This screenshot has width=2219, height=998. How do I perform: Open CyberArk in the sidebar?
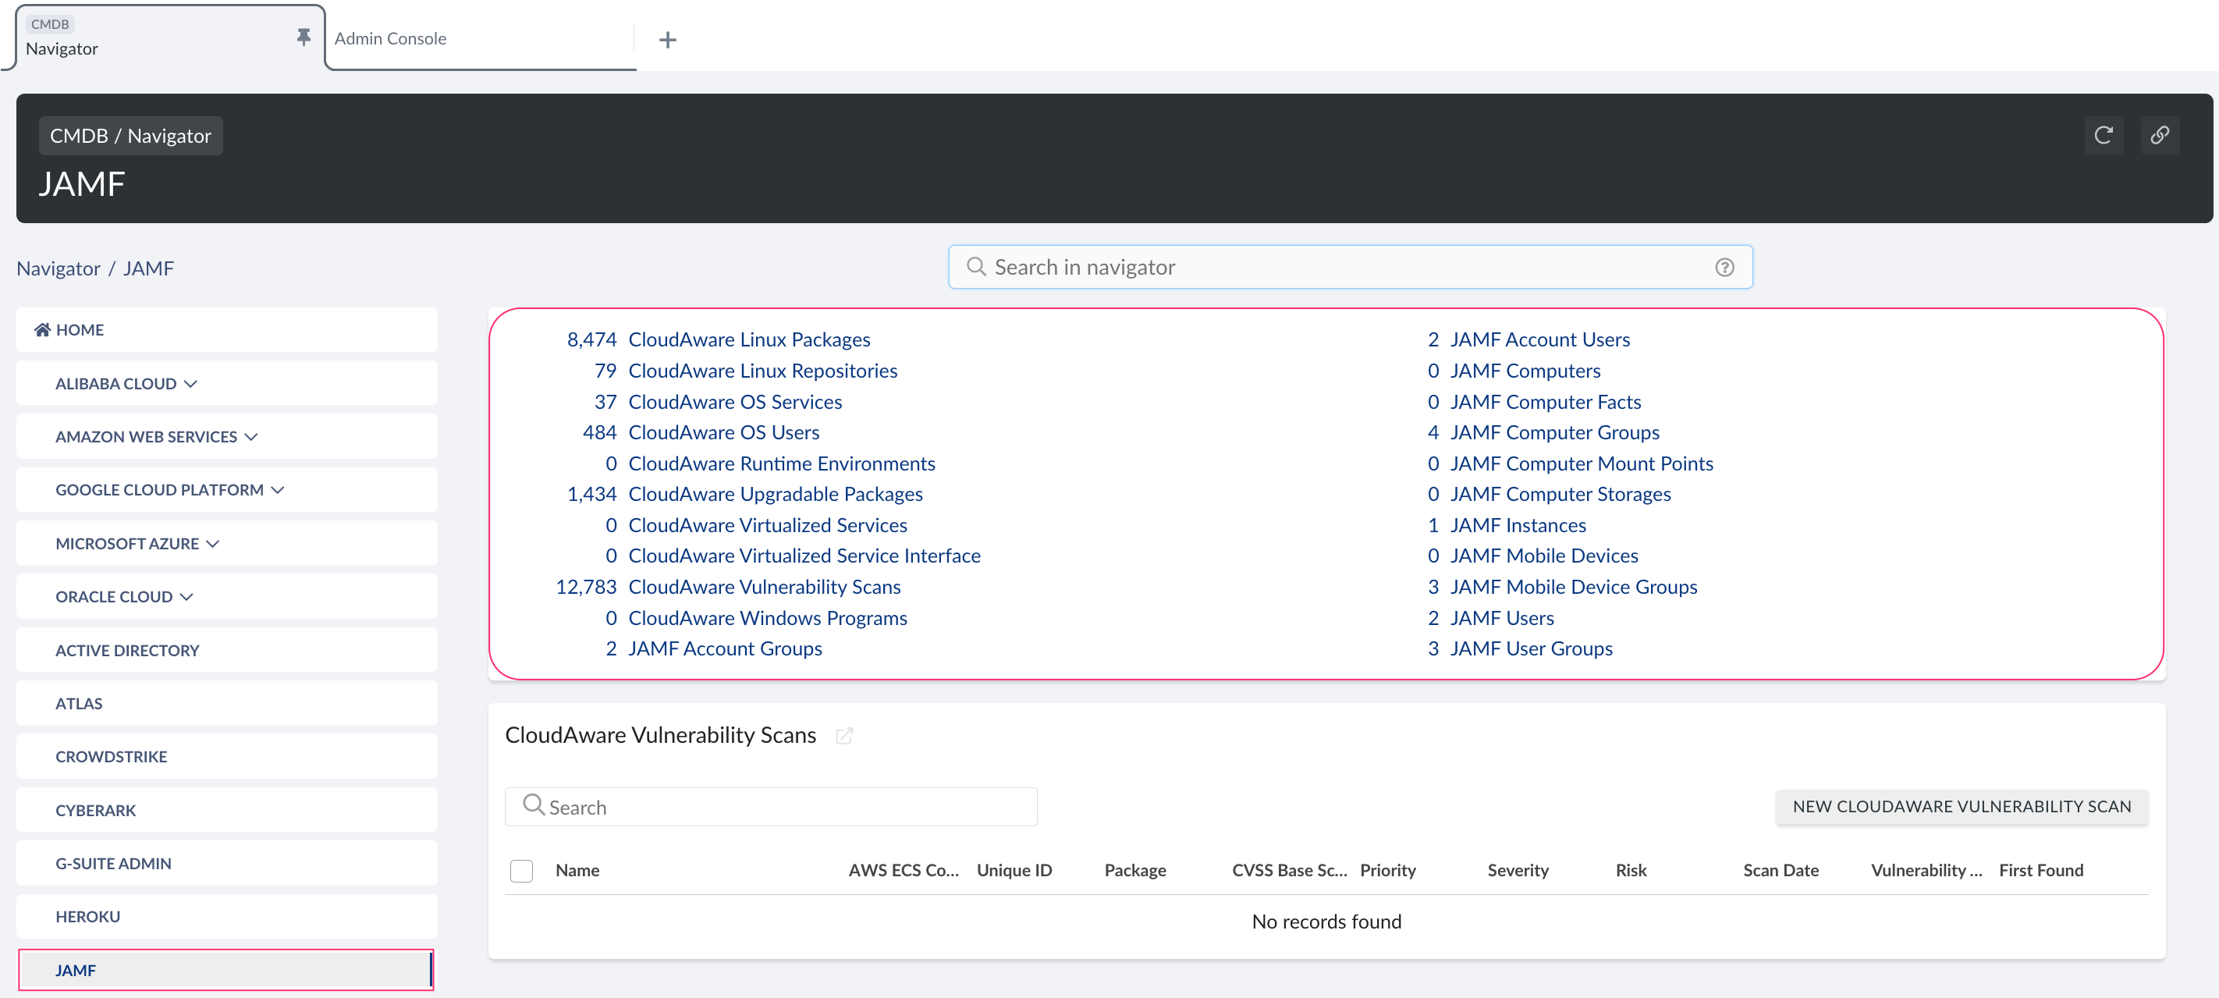click(226, 810)
